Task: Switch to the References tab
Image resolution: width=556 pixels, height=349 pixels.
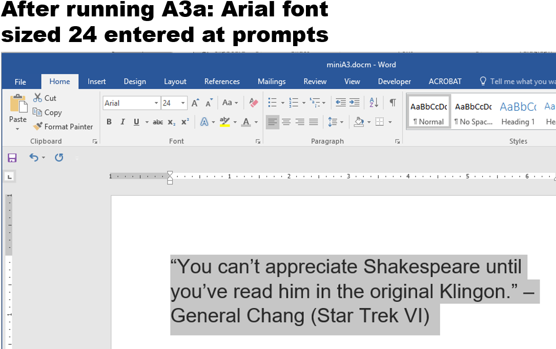Action: pyautogui.click(x=222, y=81)
